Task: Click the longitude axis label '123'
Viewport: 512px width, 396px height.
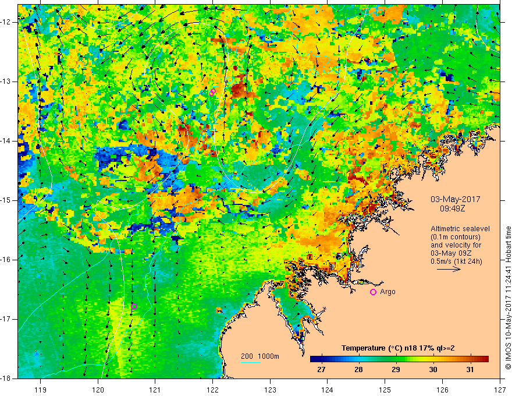Action: [x=270, y=390]
